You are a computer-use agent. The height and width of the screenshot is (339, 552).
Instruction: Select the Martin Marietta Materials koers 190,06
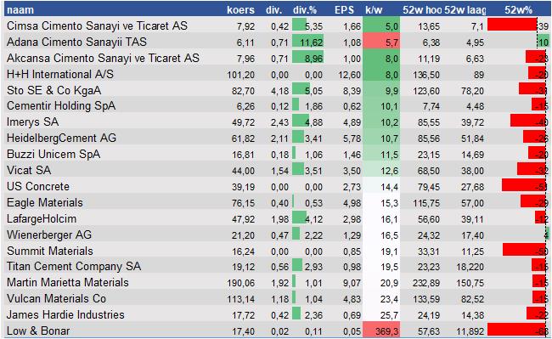point(241,283)
